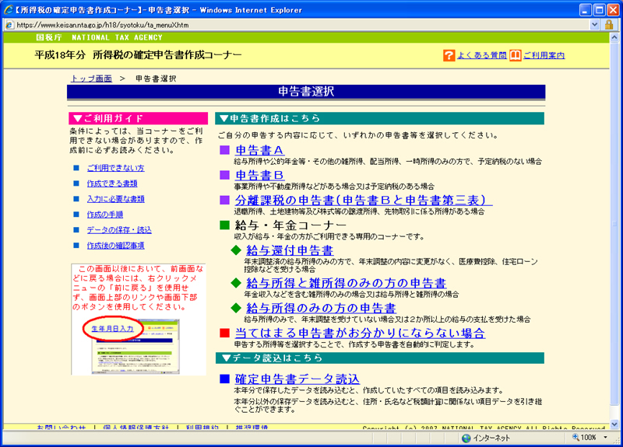Click the ご利用案内 book icon

pyautogui.click(x=516, y=55)
